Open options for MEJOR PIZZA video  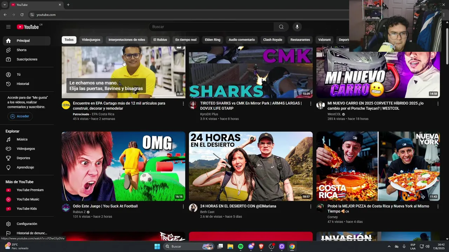(x=438, y=206)
